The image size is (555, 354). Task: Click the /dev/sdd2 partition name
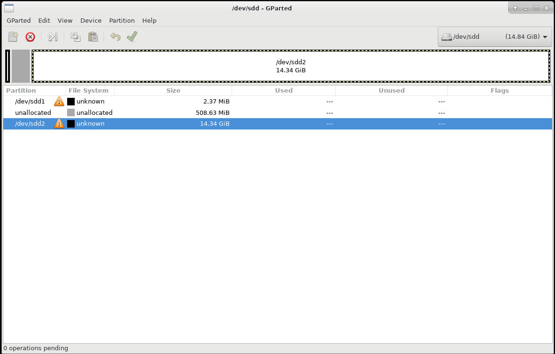[x=30, y=123]
